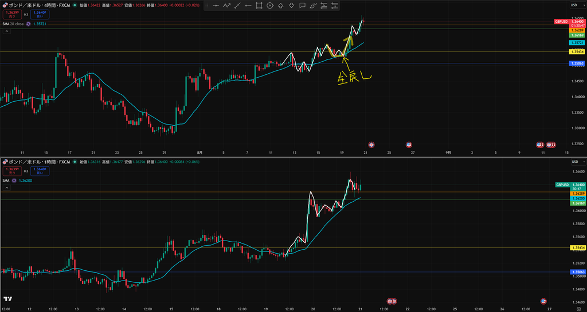Click the 0.2 spread value on 4-hour chart

(26, 14)
